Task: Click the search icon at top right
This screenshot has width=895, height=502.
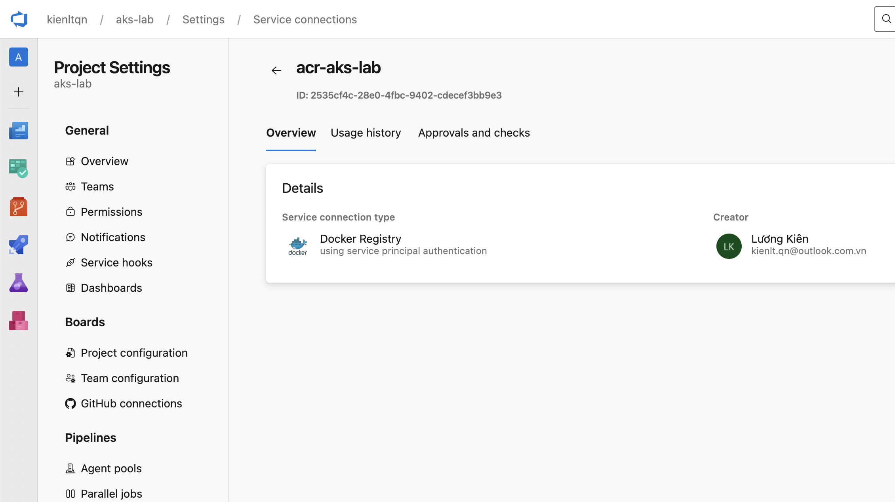Action: [x=886, y=19]
